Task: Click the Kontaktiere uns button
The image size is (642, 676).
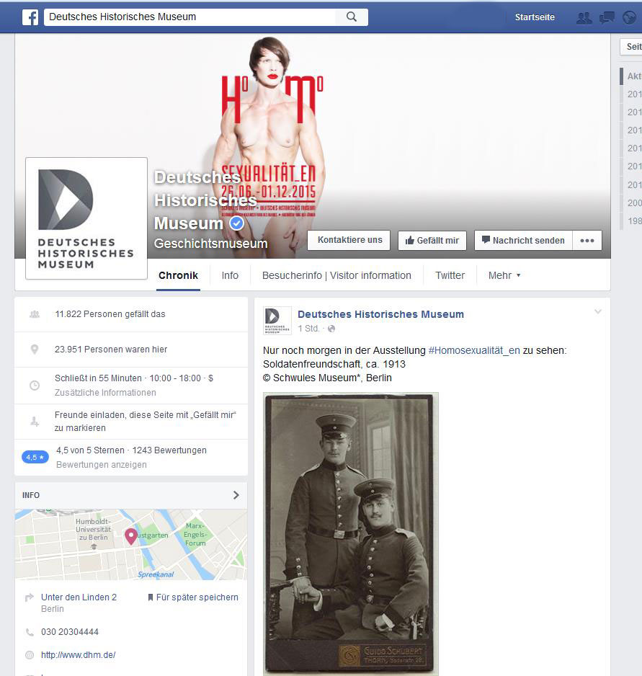Action: coord(349,240)
